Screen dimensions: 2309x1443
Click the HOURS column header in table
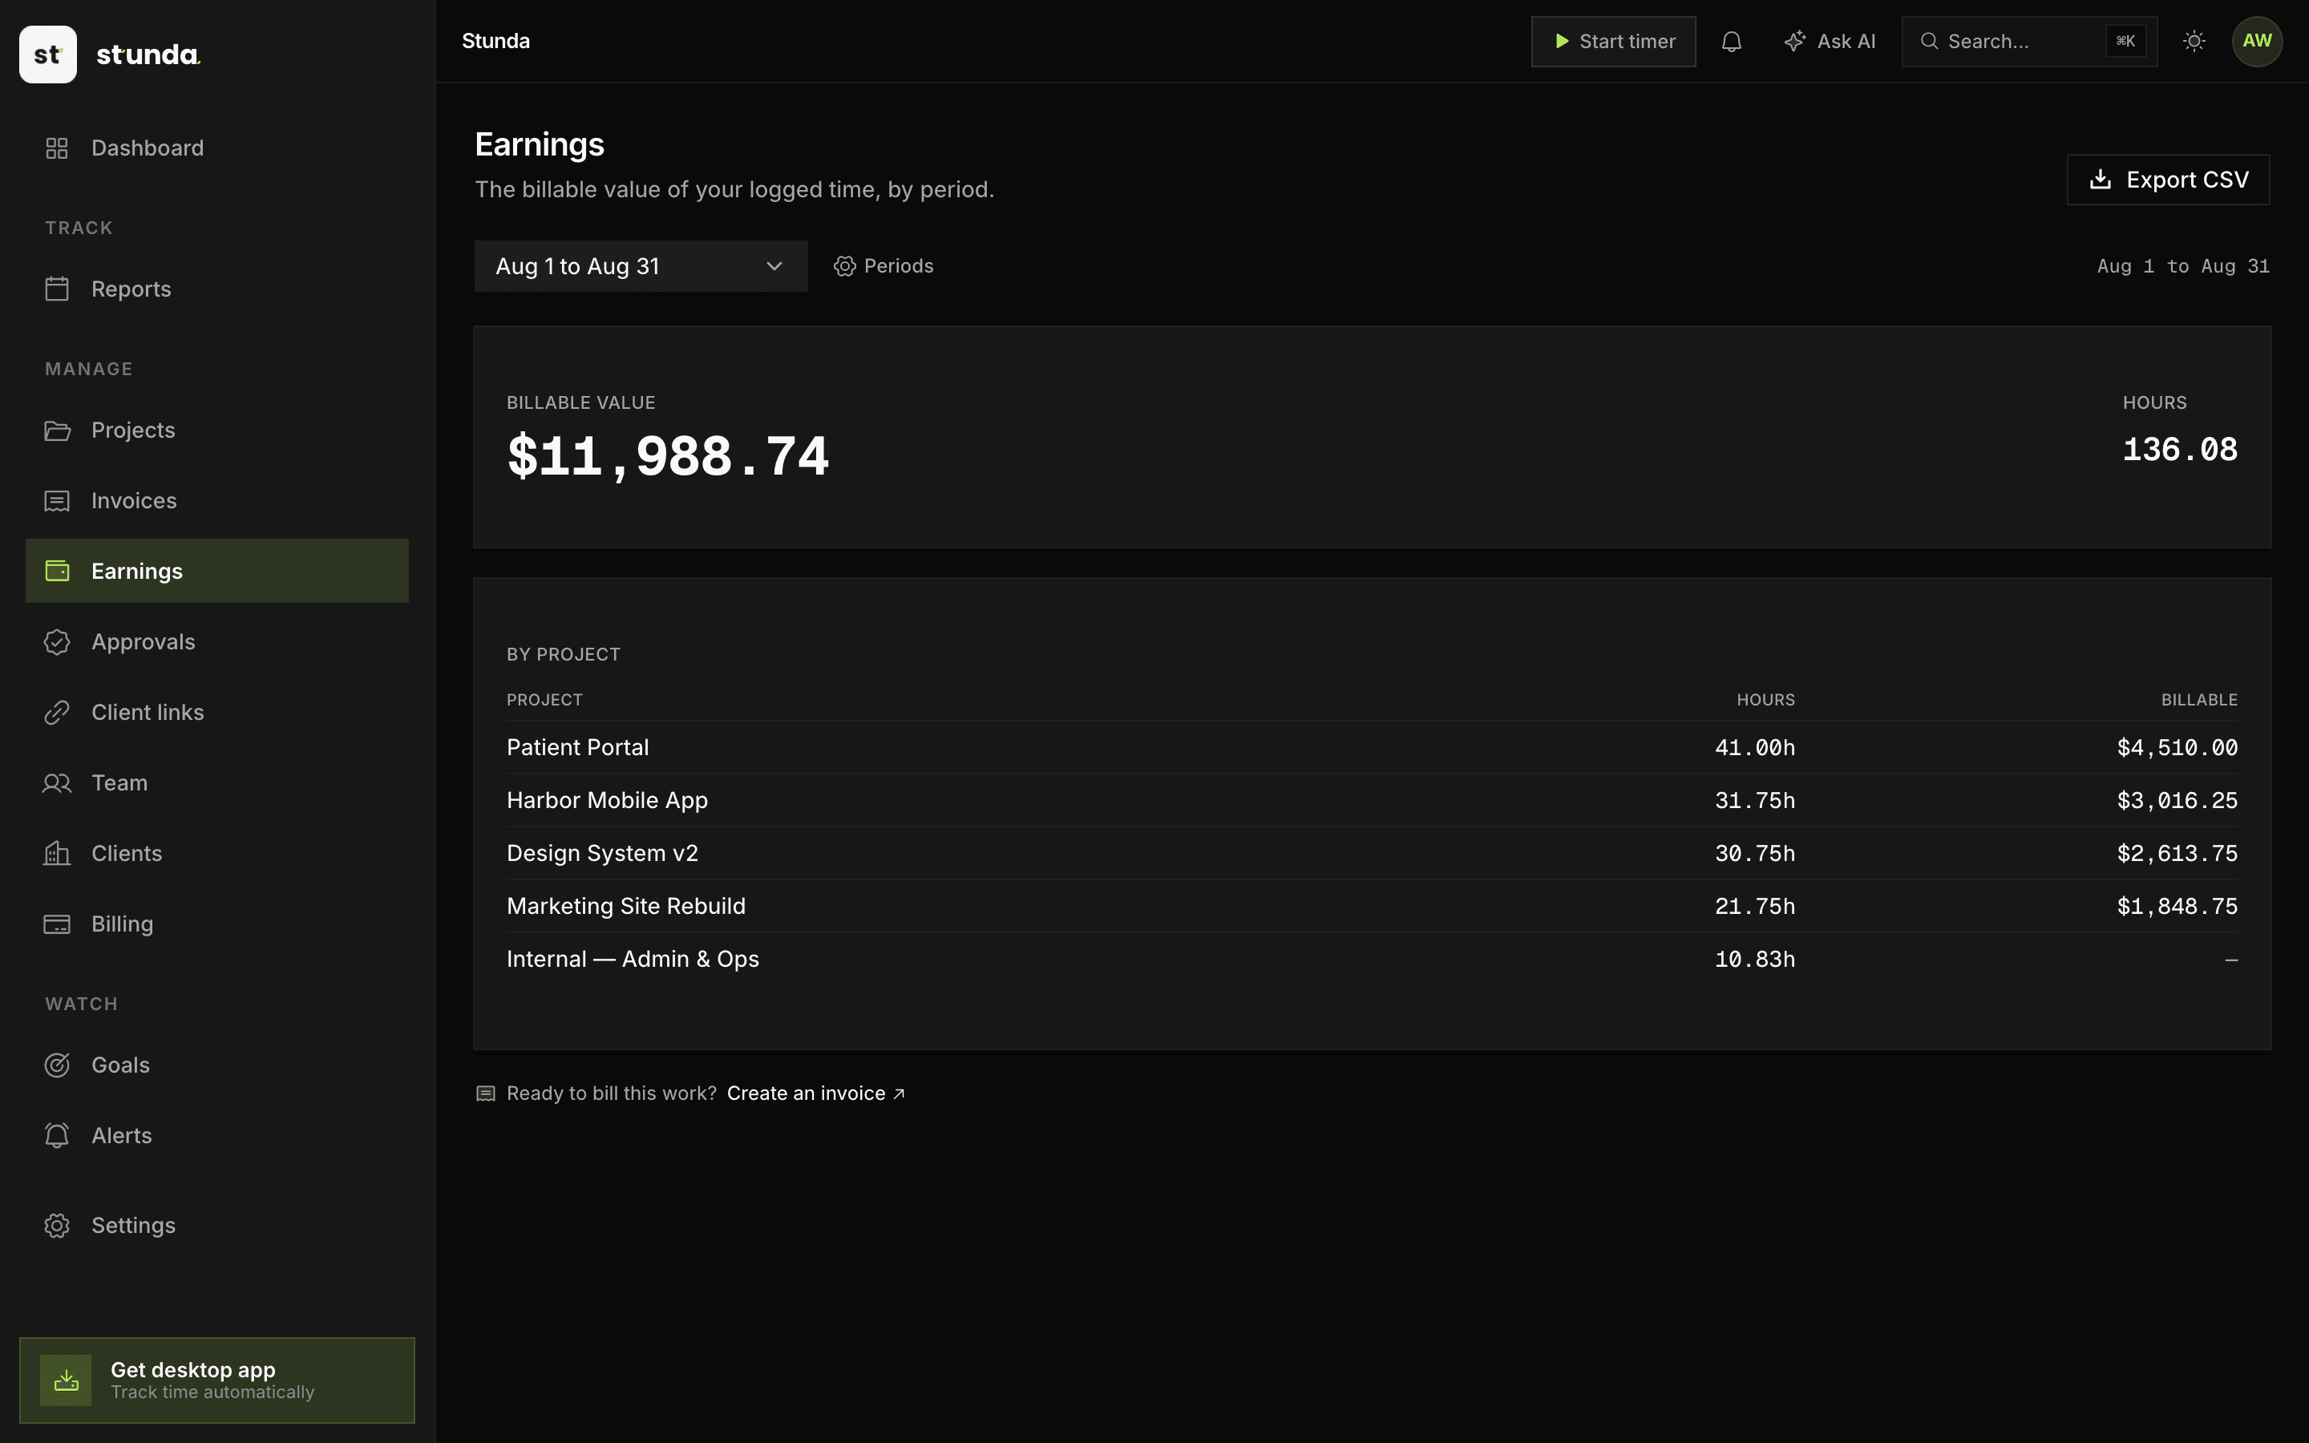[x=1765, y=700]
